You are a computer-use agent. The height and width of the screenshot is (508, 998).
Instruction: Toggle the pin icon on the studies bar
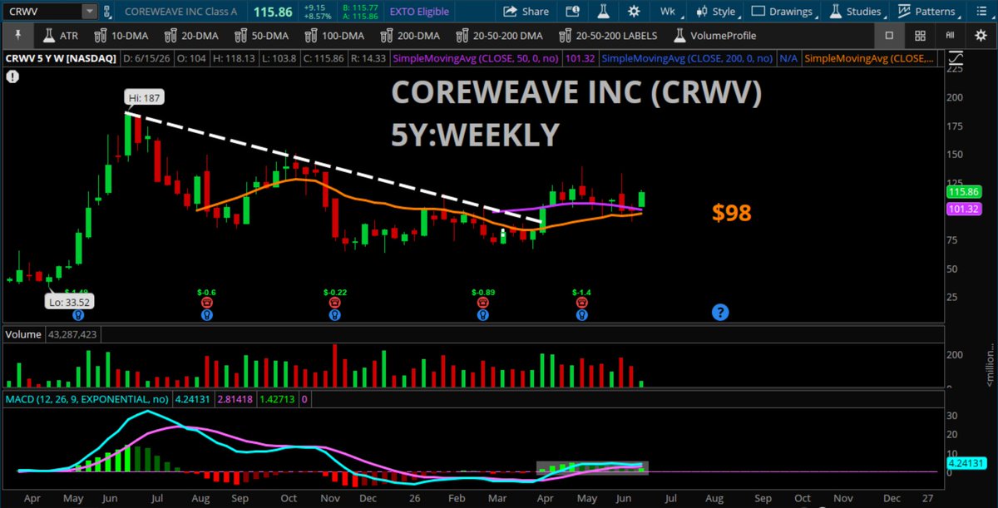[18, 36]
